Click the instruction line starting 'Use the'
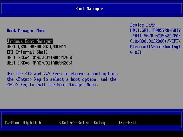183x137 pixels. coord(63,74)
